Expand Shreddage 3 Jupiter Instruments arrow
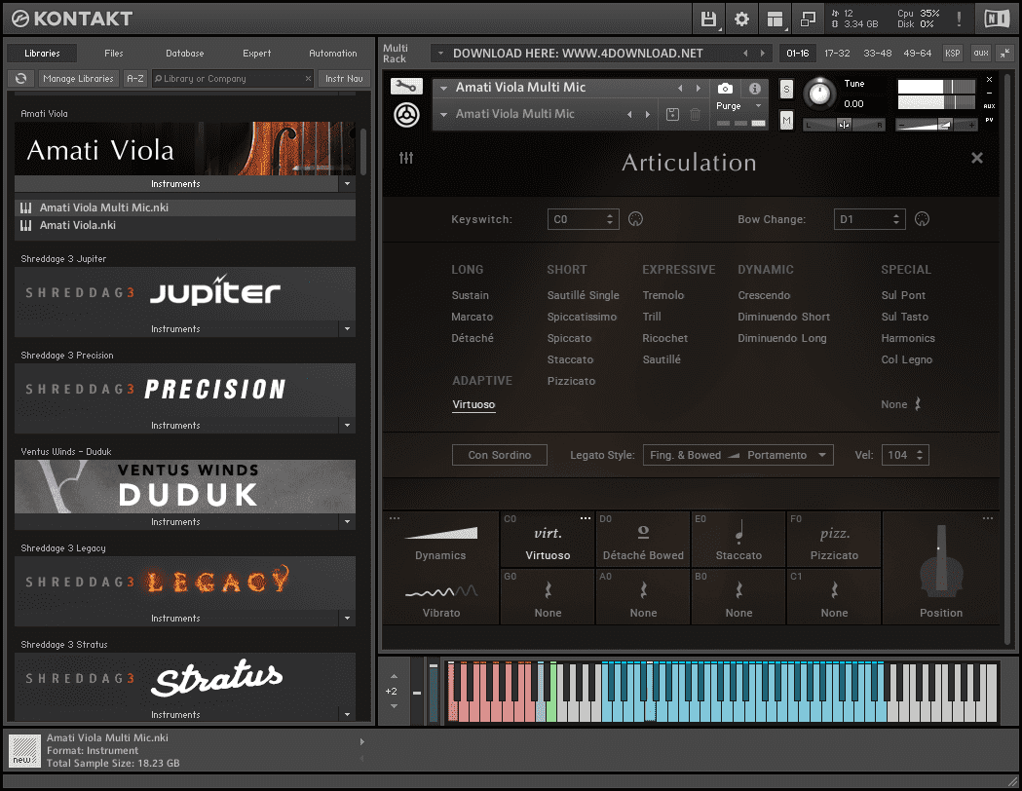 (x=347, y=329)
